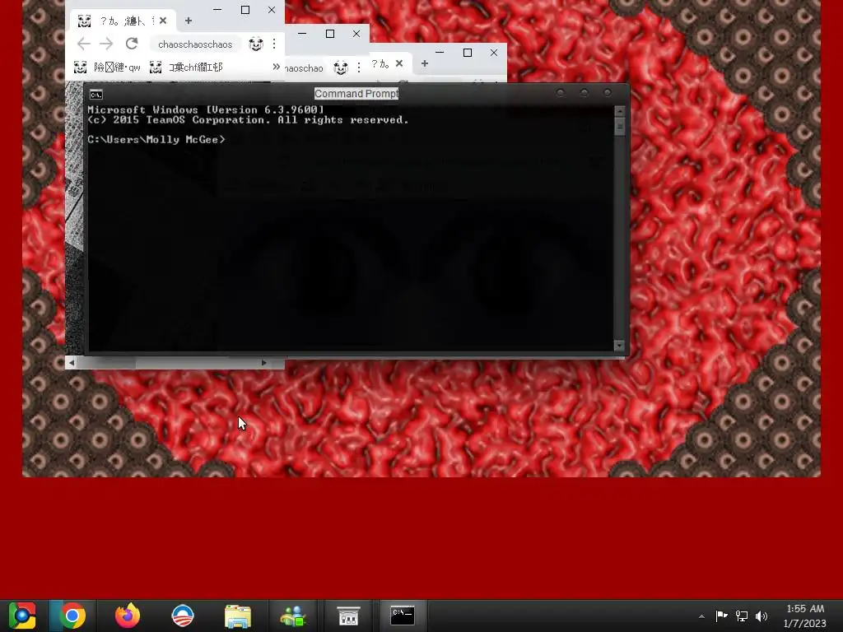Click the left arrow of the horizontal scrollbar
The image size is (843, 632).
click(x=71, y=363)
